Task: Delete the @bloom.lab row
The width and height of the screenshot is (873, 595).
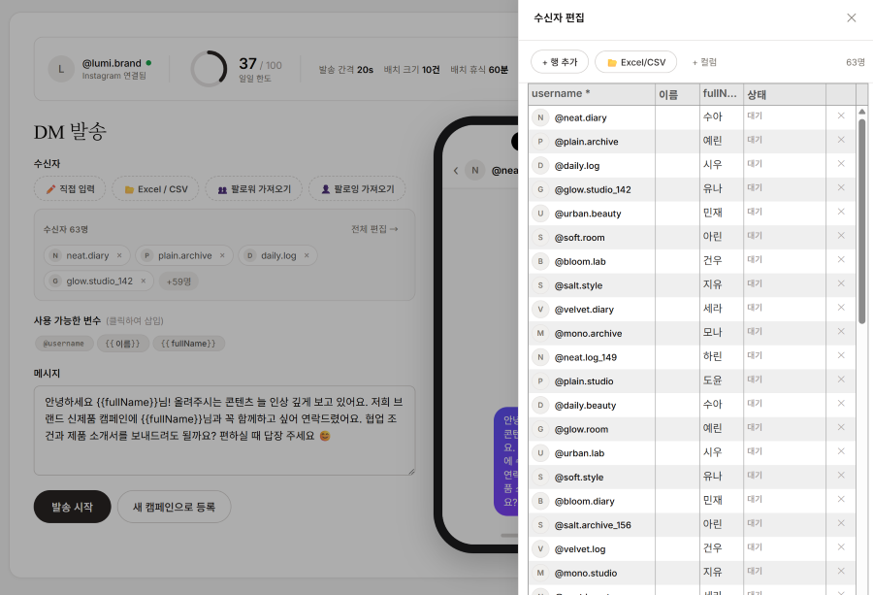Action: tap(841, 259)
